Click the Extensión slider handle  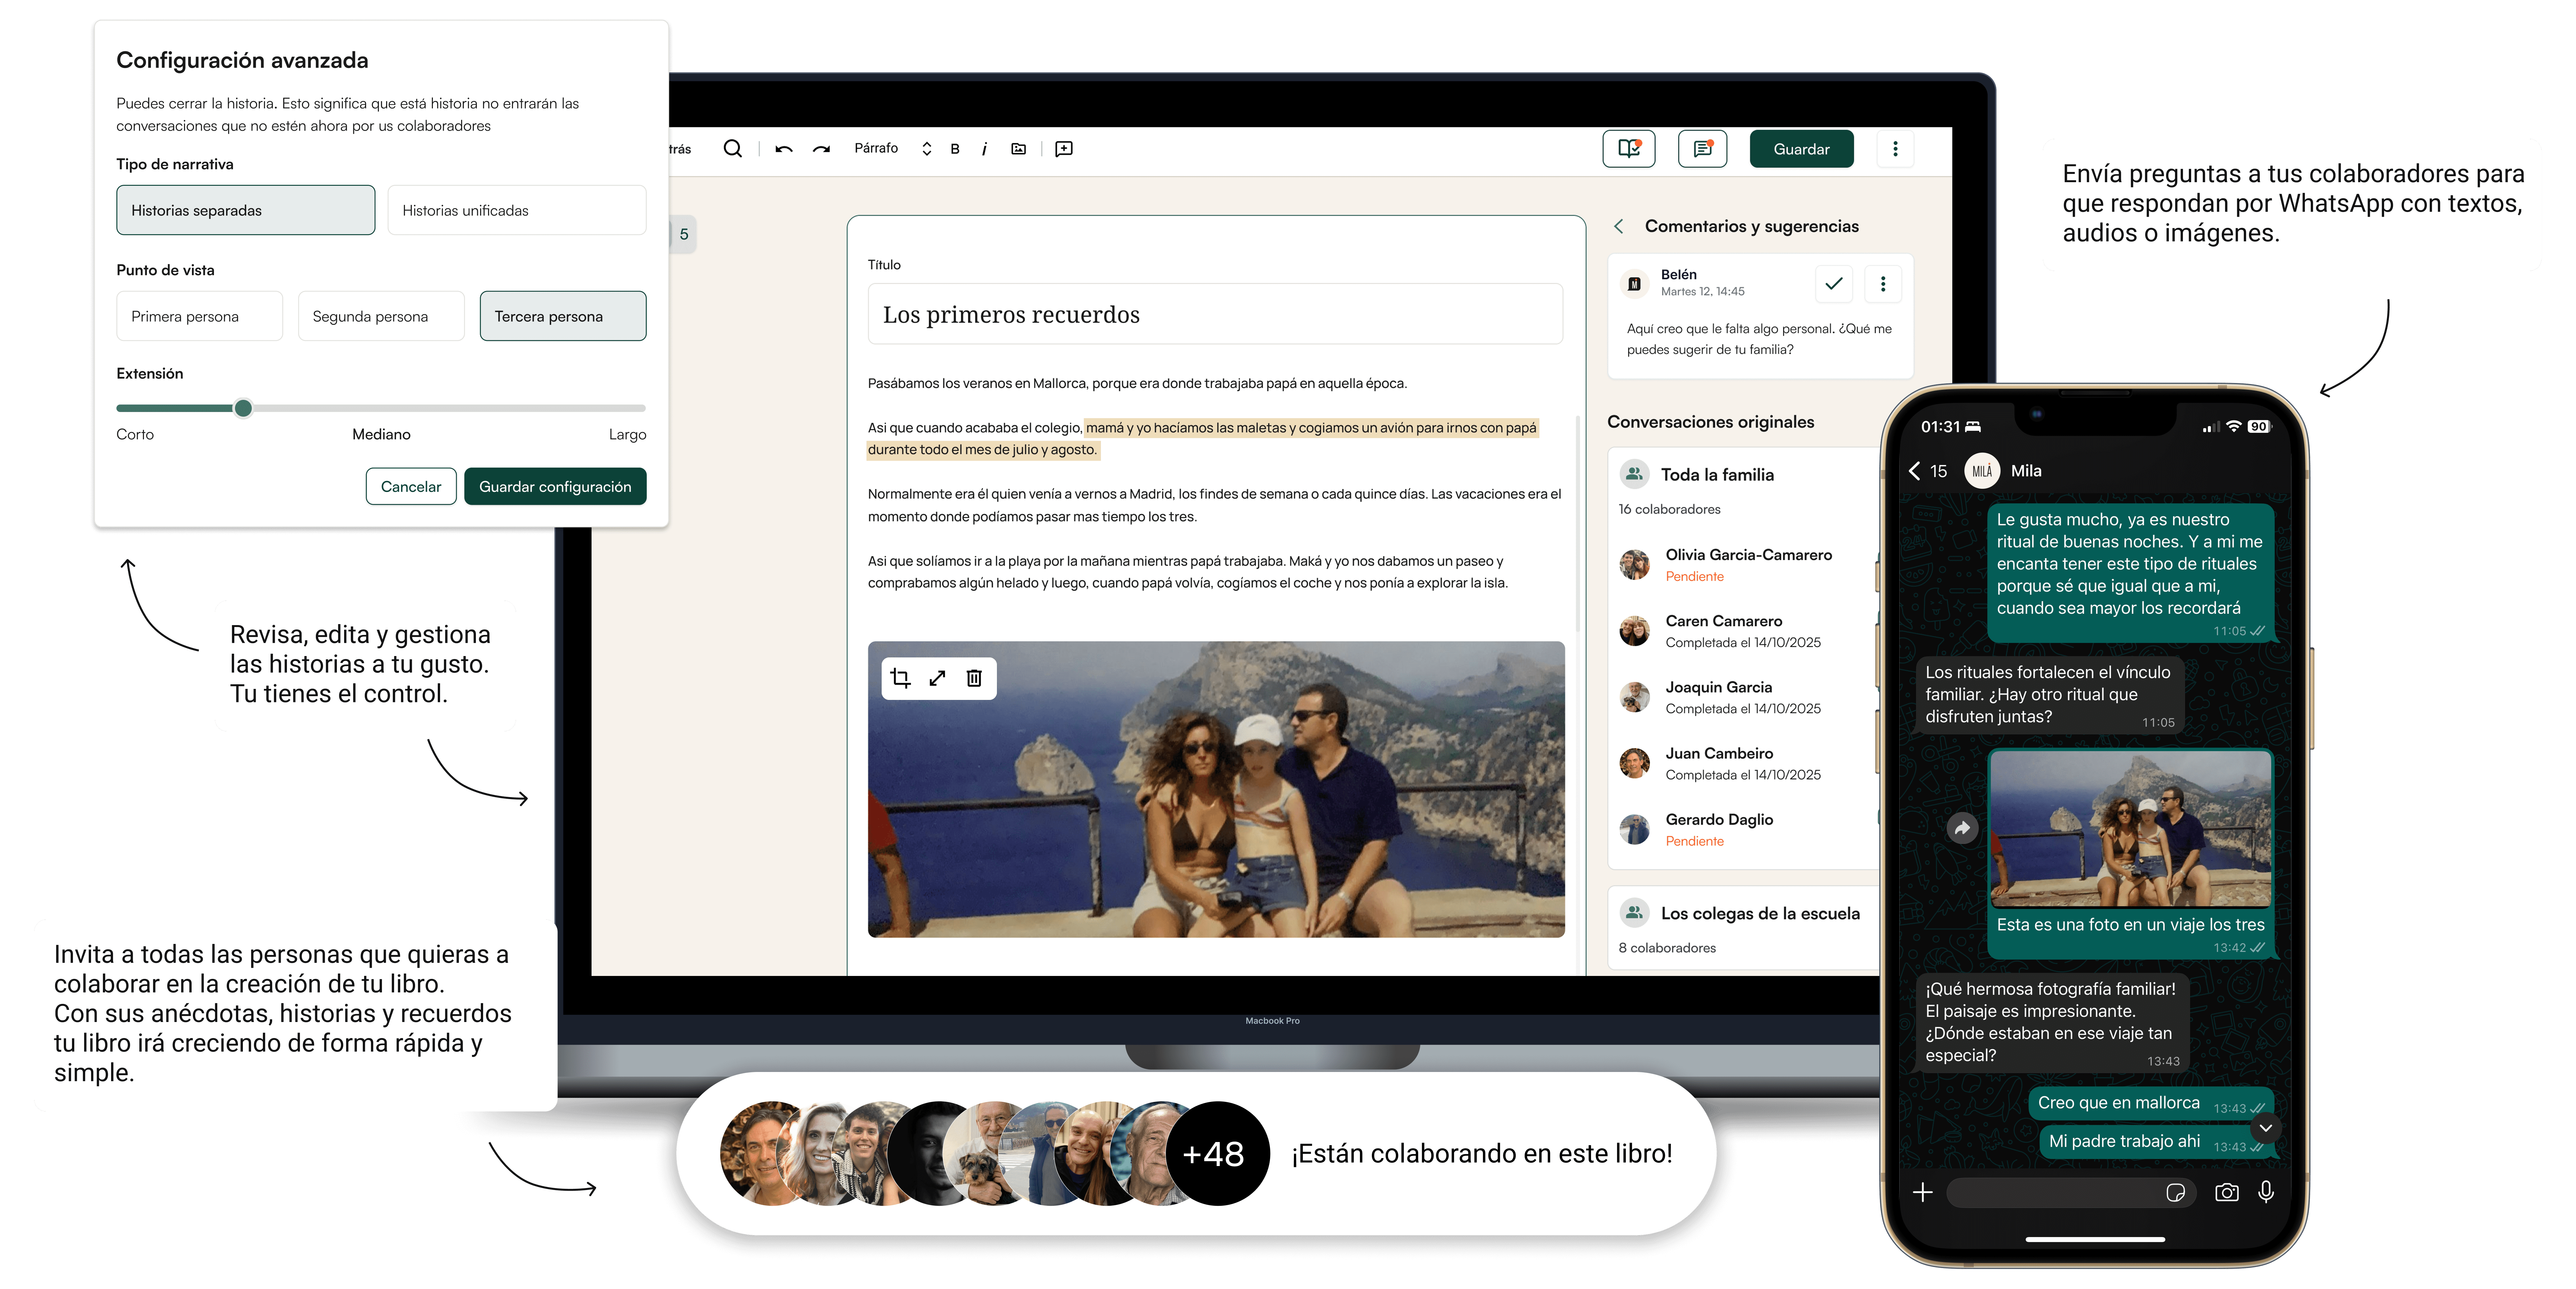tap(243, 408)
